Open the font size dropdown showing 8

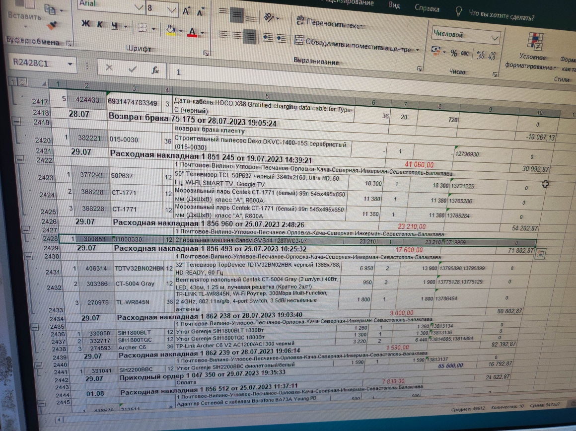click(171, 10)
